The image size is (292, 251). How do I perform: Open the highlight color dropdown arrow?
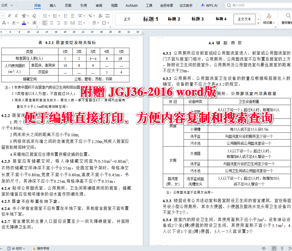pos(18,23)
